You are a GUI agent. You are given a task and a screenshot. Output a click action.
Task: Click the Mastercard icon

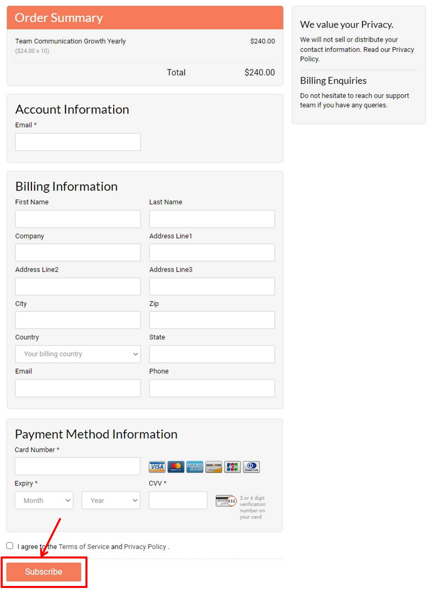click(x=176, y=467)
